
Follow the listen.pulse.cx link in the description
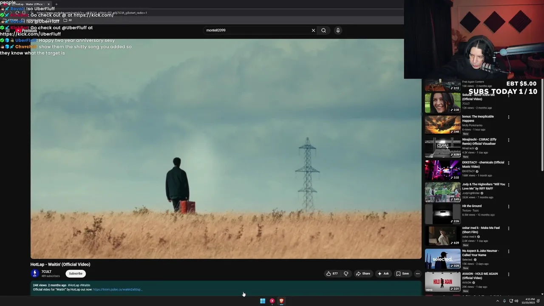tap(117, 289)
